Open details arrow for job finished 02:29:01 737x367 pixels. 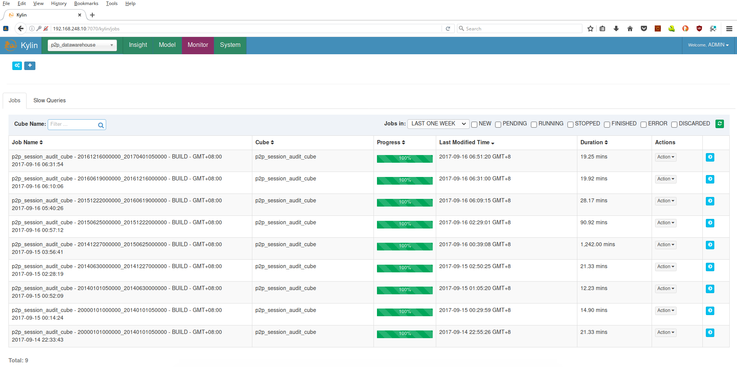[x=710, y=223]
